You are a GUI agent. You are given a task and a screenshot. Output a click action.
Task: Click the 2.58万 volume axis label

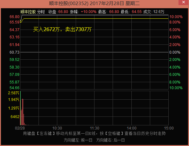[13, 93]
